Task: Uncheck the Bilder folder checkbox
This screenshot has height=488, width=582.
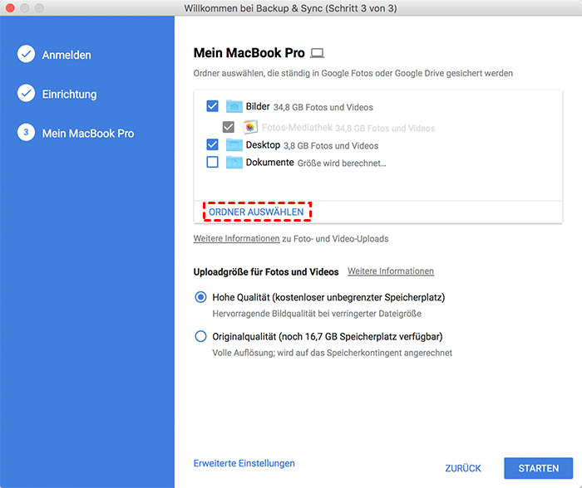Action: pos(212,106)
